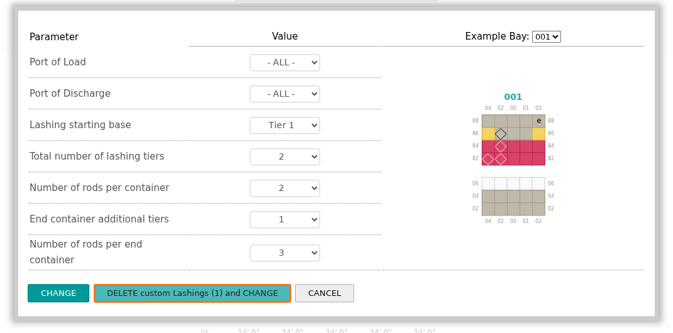The height and width of the screenshot is (333, 673).
Task: Open End container additional tiers dropdown
Action: tap(284, 219)
